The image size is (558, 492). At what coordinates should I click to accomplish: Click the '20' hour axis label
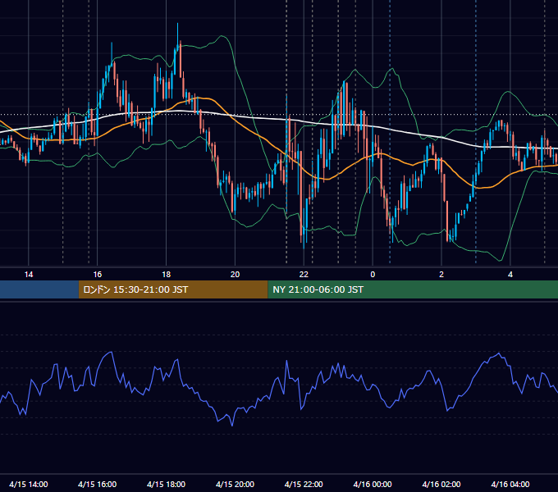click(235, 275)
